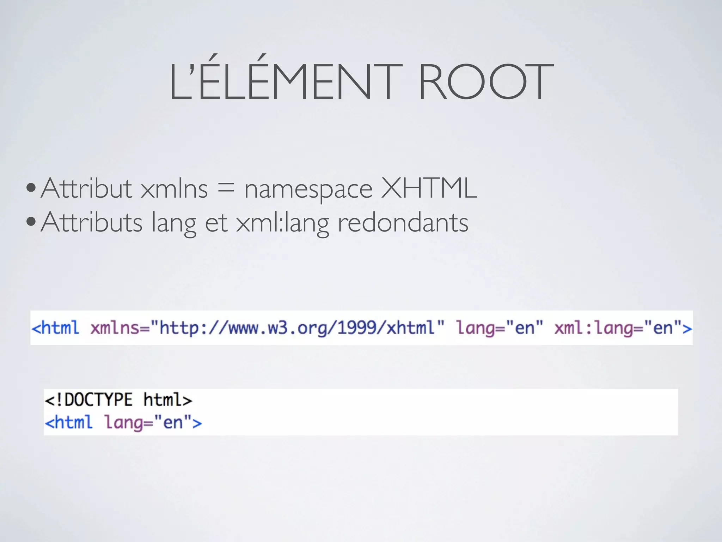Screen dimensions: 722x542
Task: Click the "<html" tag opening the xmlns line
Action: point(55,328)
